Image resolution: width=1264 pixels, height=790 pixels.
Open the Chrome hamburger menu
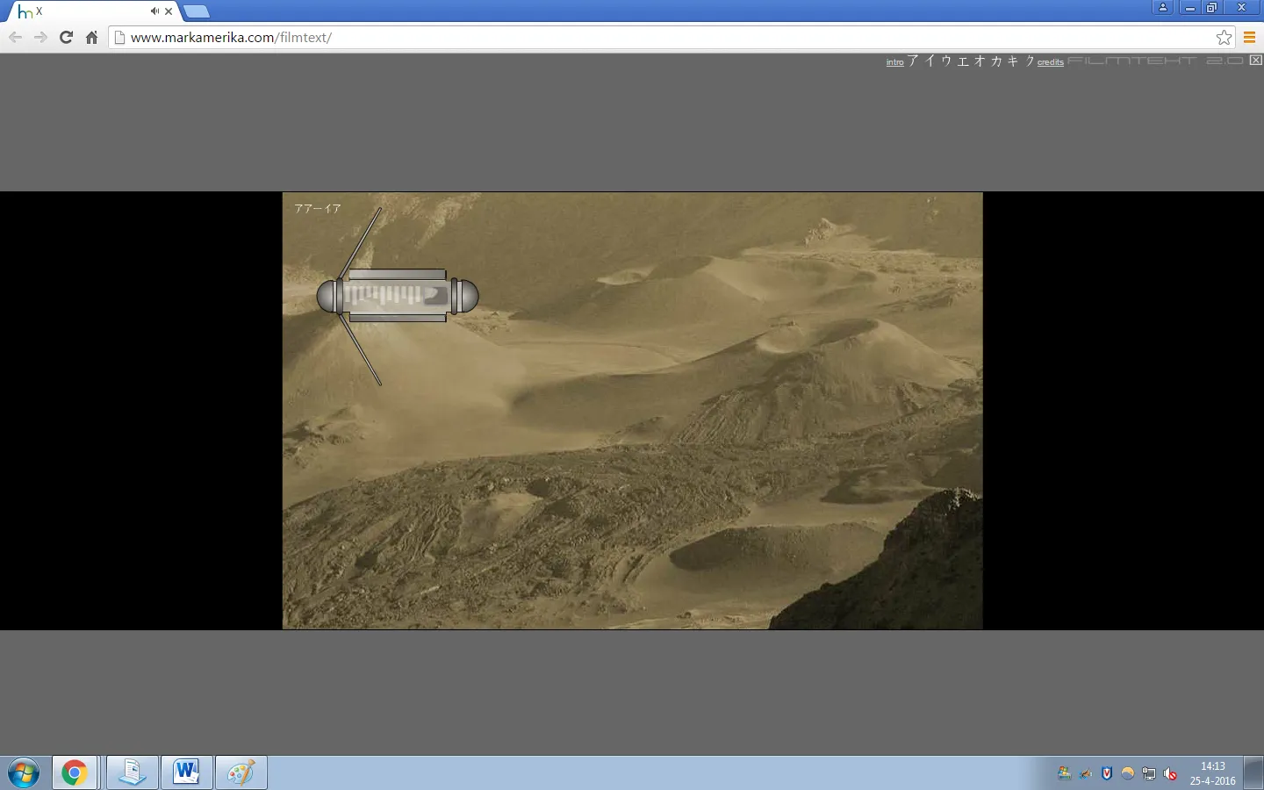pos(1249,37)
